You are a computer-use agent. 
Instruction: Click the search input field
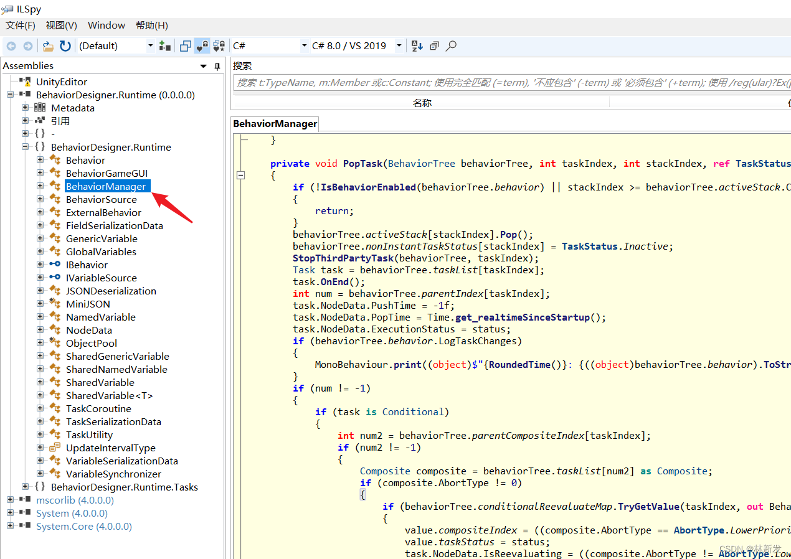(x=512, y=83)
